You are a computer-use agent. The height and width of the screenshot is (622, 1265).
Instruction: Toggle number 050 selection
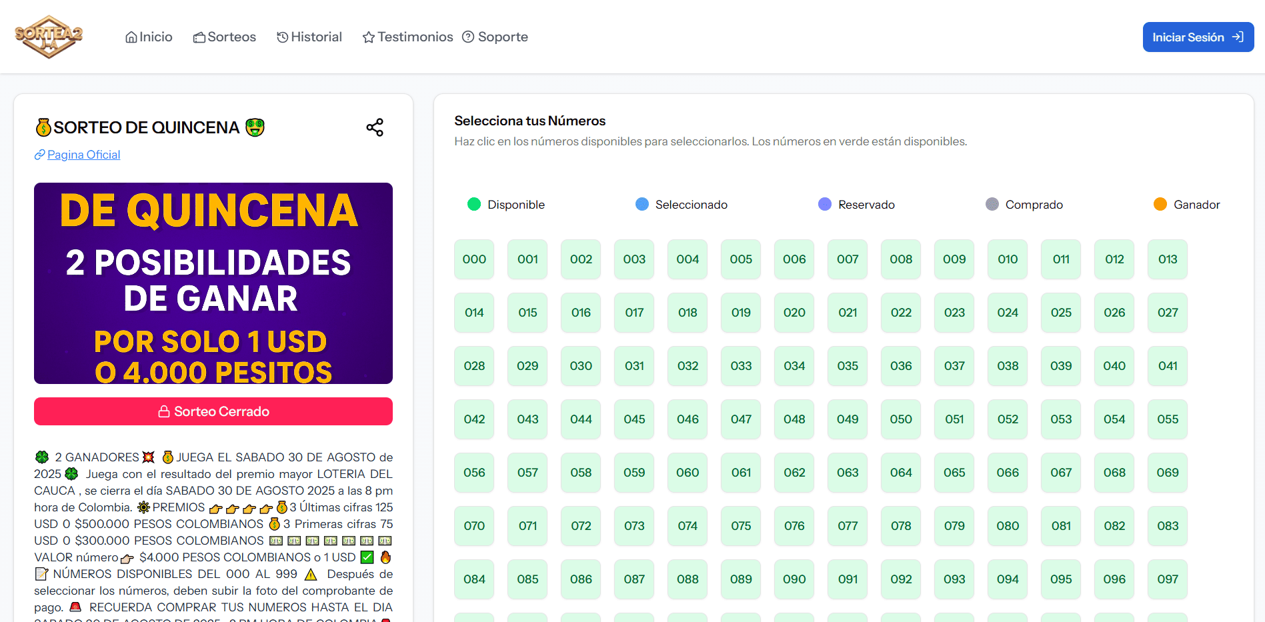coord(901,419)
